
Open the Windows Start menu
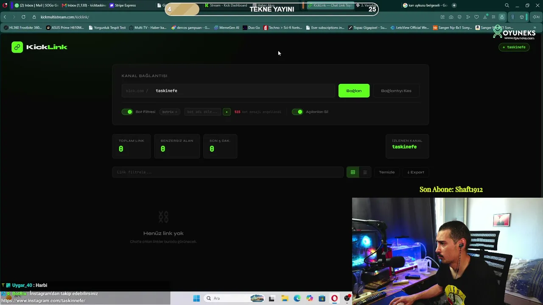tap(196, 298)
